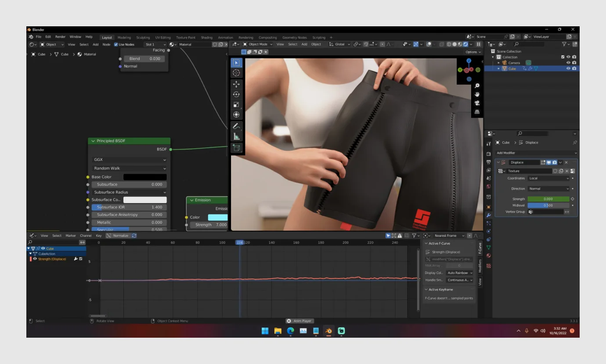Pick the Rotate tool in viewport toolbar

236,94
